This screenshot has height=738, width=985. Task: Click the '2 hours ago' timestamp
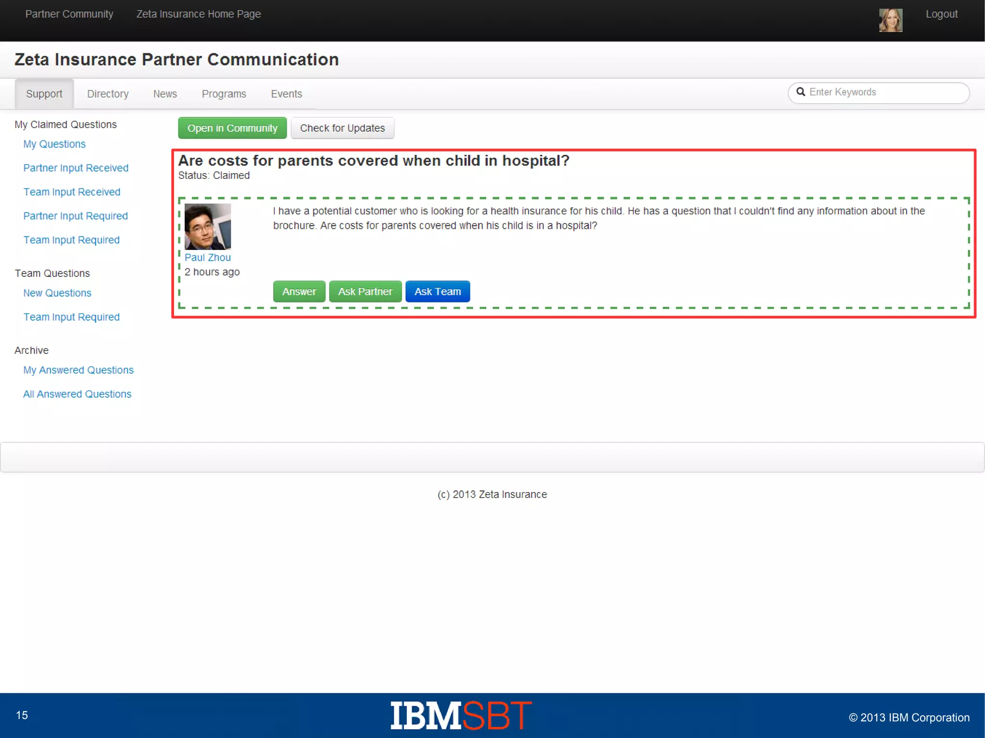(212, 272)
